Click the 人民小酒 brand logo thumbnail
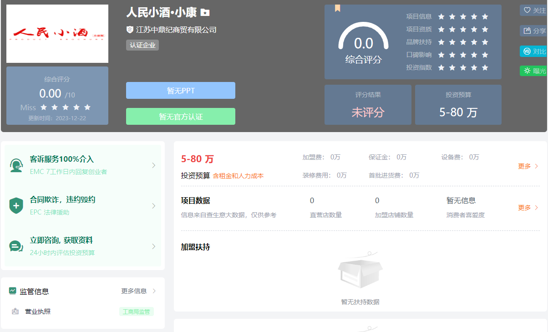The height and width of the screenshot is (332, 548). [57, 34]
